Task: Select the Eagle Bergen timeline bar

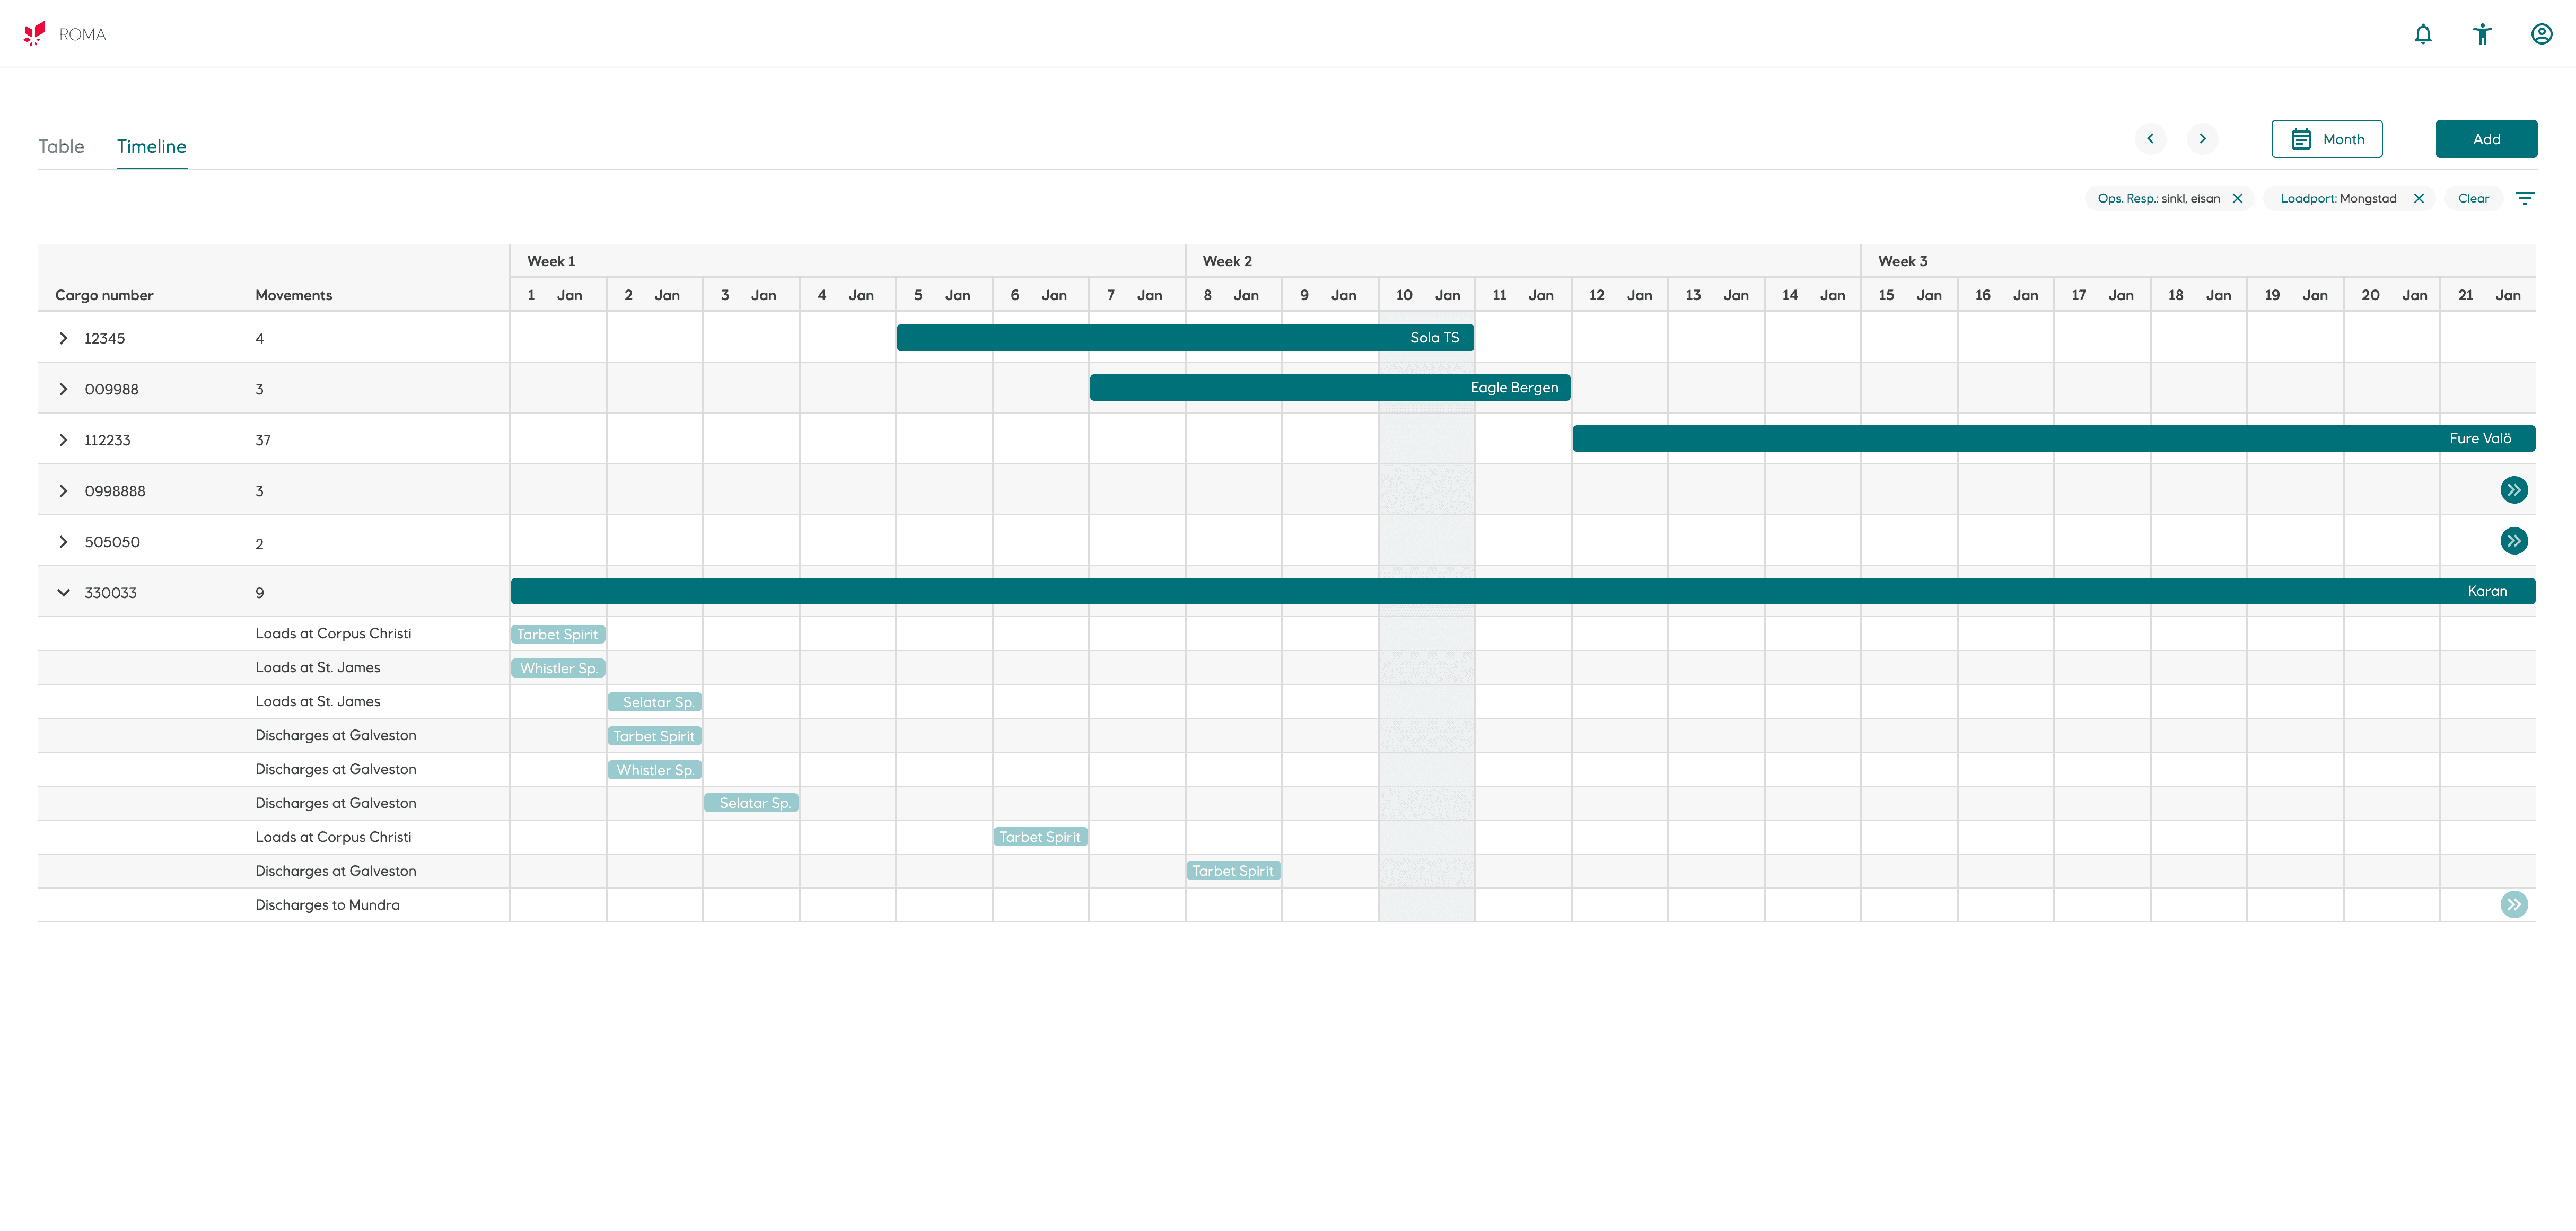Action: [x=1329, y=388]
